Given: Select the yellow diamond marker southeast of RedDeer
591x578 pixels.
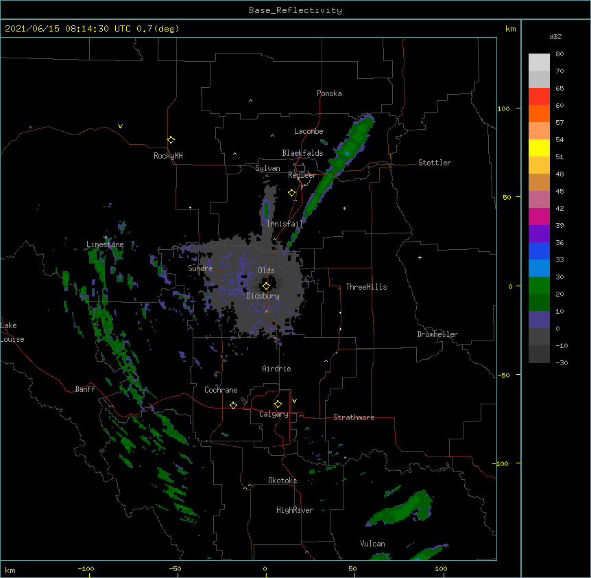Looking at the screenshot, I should 292,193.
